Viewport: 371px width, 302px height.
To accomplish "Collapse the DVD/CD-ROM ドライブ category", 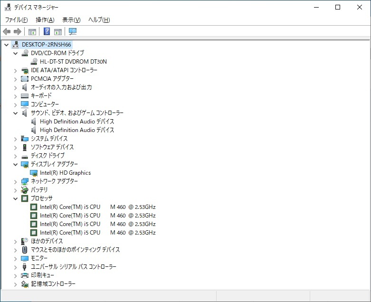I will [16, 53].
